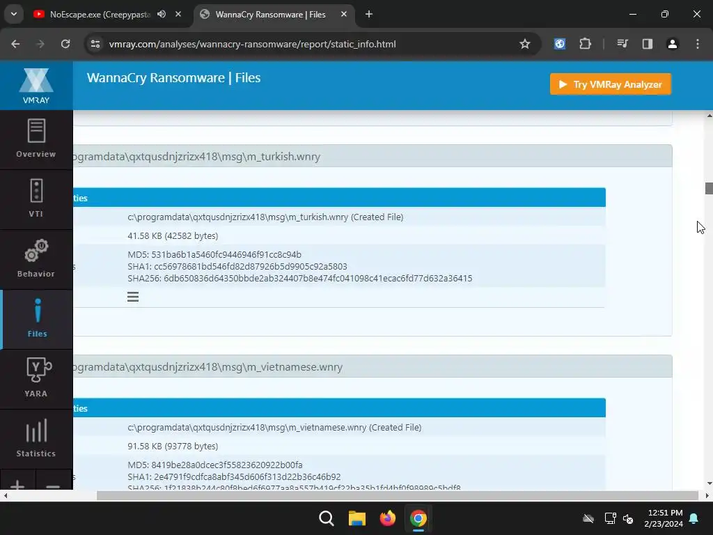Image resolution: width=713 pixels, height=535 pixels.
Task: Click the muted volume tray icon
Action: [629, 518]
